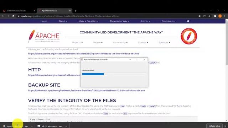This screenshot has height=128, width=228.
Task: Expand options for Apache NetBeans download
Action: point(32,126)
